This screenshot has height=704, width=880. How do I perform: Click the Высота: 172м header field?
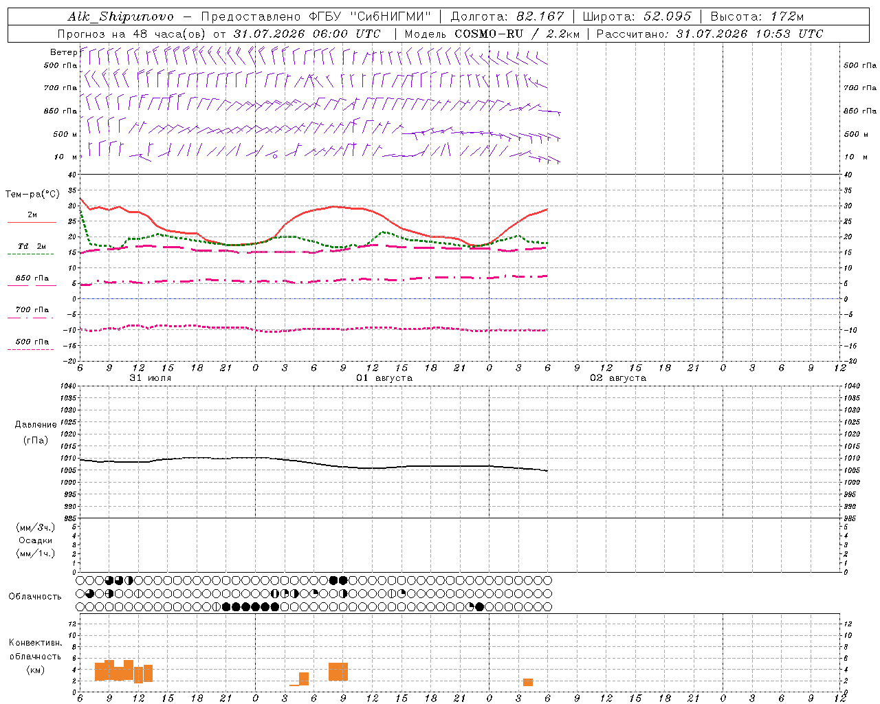[x=757, y=16]
